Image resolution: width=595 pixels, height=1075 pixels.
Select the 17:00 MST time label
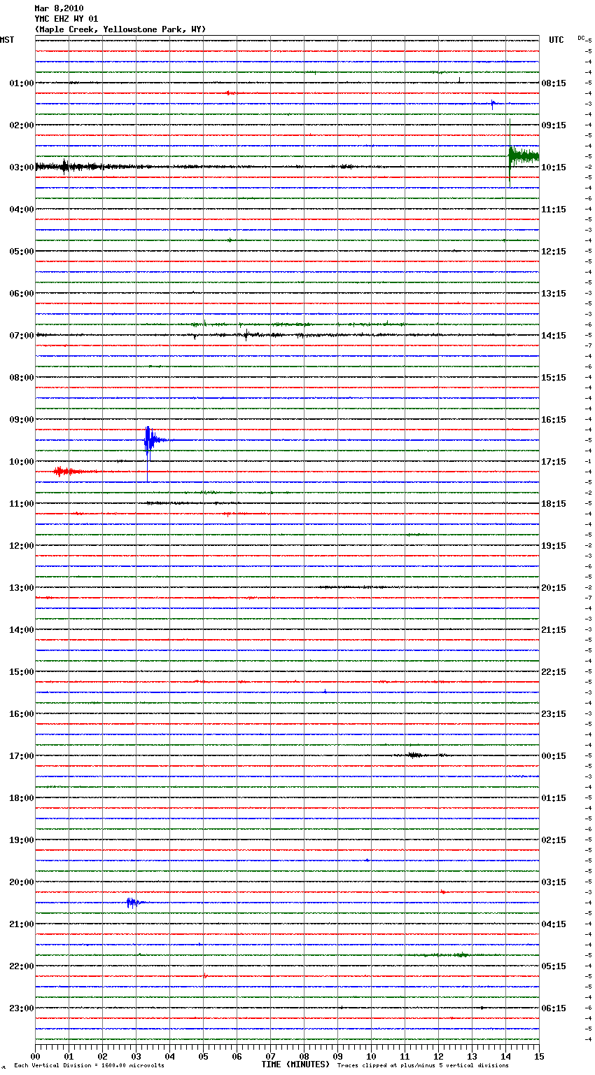click(22, 756)
